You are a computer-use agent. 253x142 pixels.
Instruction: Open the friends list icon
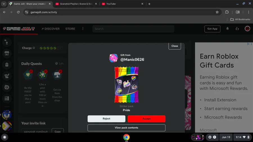(237, 29)
